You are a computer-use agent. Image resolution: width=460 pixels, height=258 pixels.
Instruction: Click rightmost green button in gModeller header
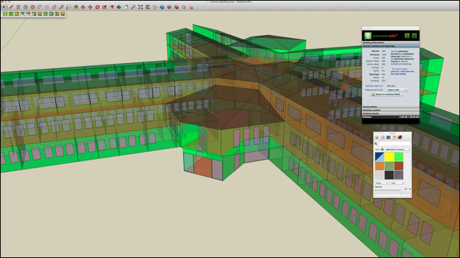point(414,36)
